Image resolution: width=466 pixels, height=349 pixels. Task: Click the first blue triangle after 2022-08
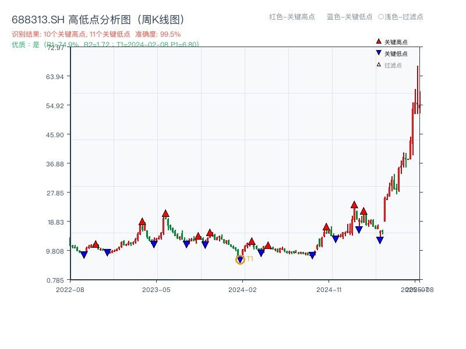tap(84, 254)
